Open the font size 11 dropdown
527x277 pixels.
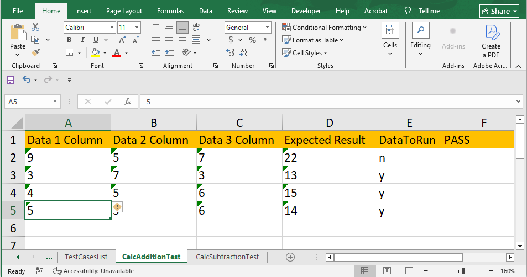[x=137, y=28]
